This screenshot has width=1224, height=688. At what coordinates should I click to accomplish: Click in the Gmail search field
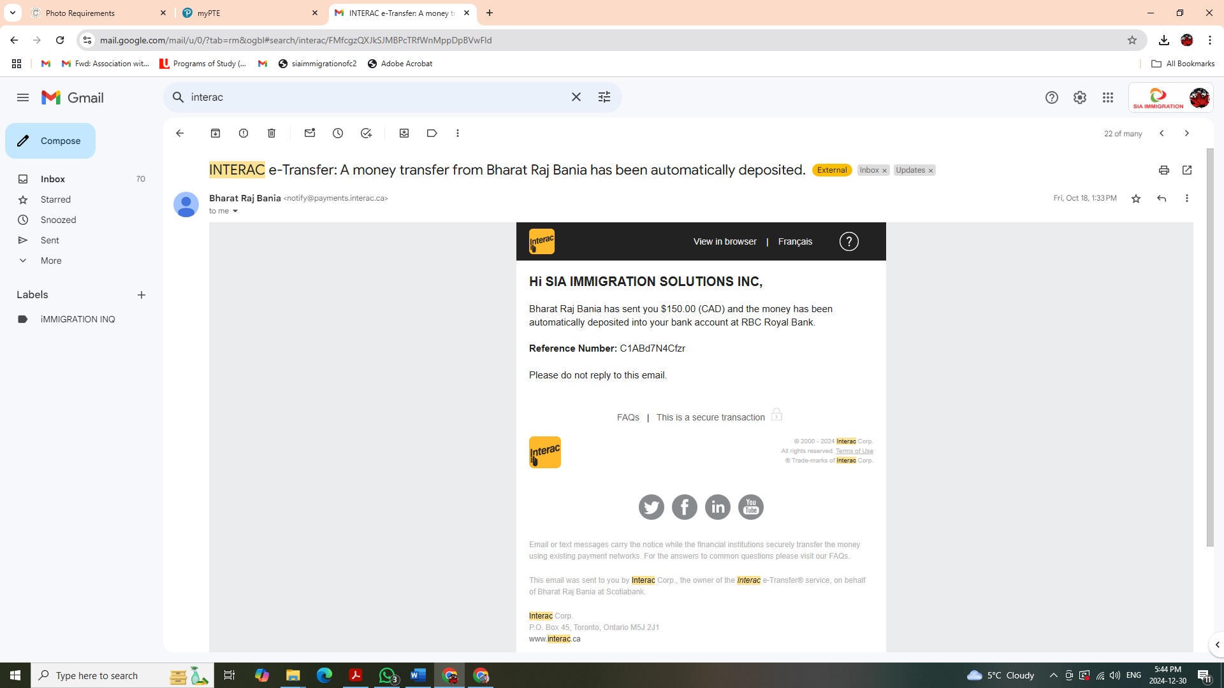click(376, 97)
